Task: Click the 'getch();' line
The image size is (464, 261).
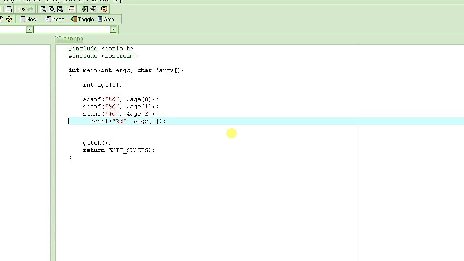Action: point(97,143)
